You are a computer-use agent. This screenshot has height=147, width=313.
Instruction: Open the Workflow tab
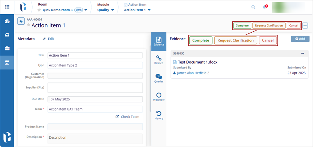coord(159,97)
